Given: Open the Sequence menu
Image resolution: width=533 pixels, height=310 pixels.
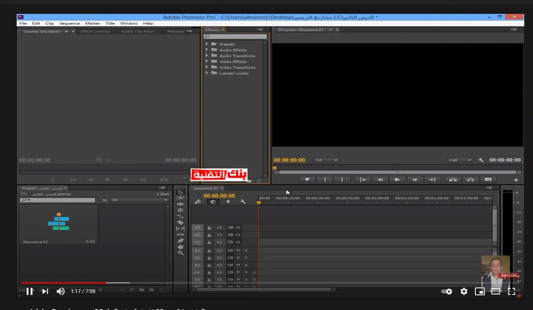Looking at the screenshot, I should 69,23.
